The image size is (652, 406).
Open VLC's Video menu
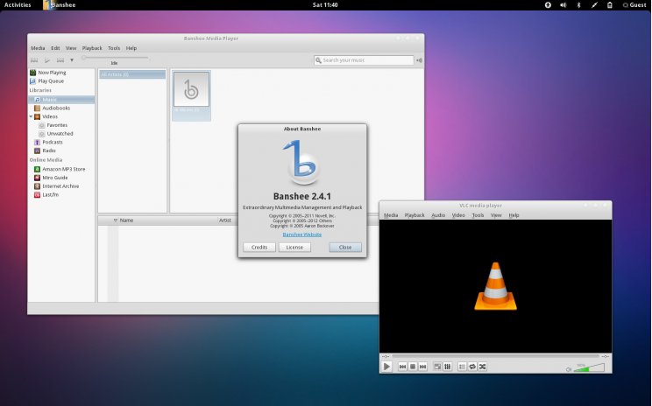pyautogui.click(x=458, y=215)
